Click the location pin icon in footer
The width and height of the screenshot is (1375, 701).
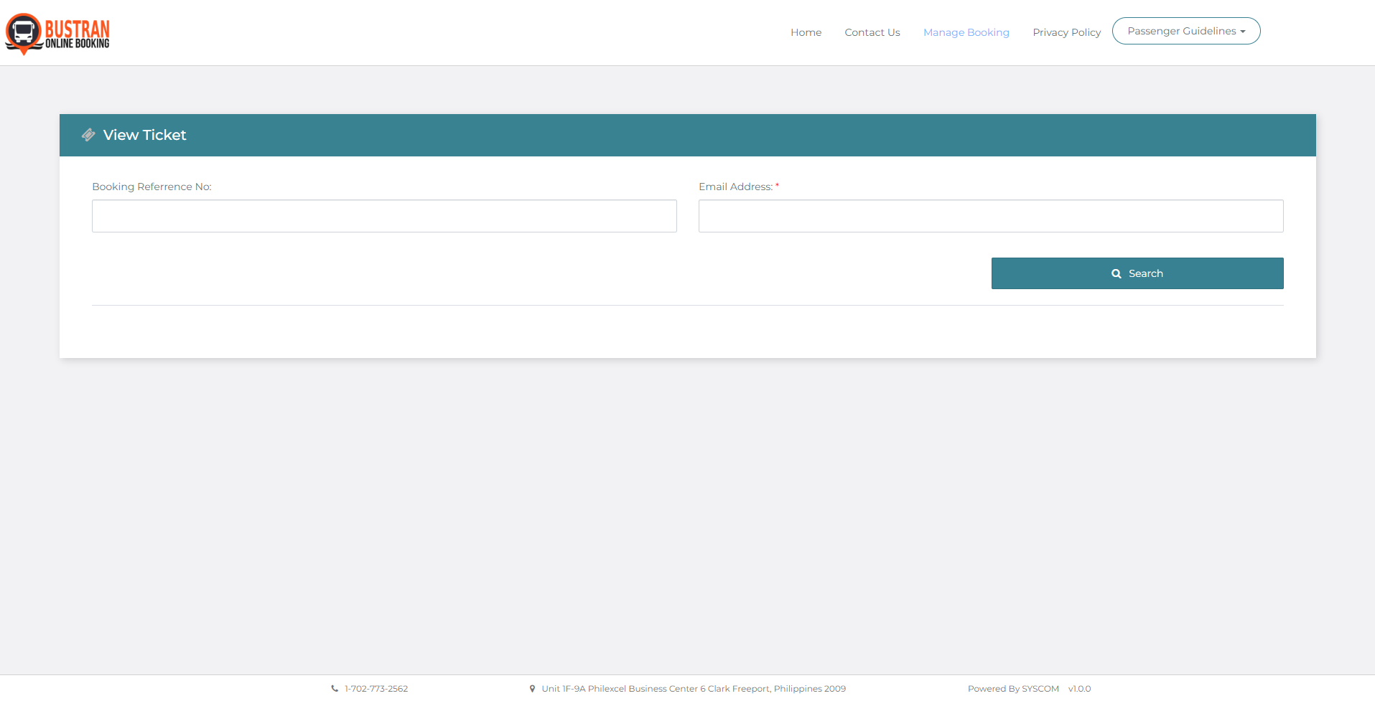click(532, 689)
